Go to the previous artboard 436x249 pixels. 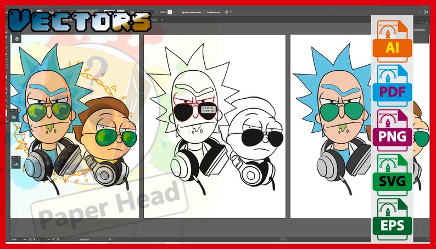point(35,239)
